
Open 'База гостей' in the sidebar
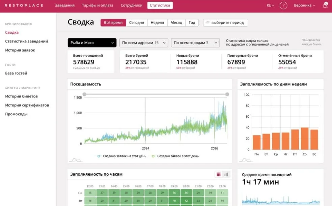16,73
